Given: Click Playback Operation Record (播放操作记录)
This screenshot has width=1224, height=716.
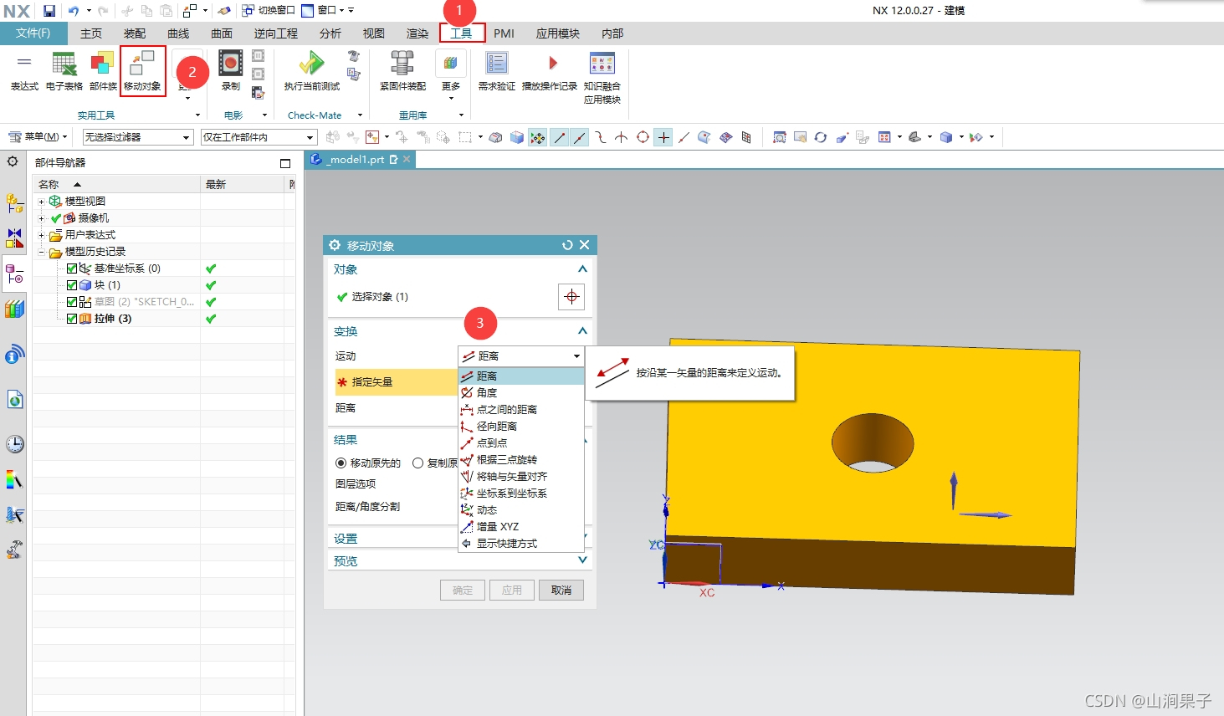Looking at the screenshot, I should (x=550, y=71).
